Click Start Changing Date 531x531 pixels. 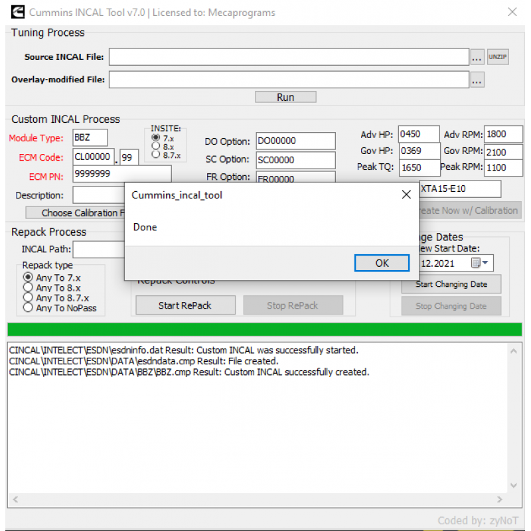point(451,284)
